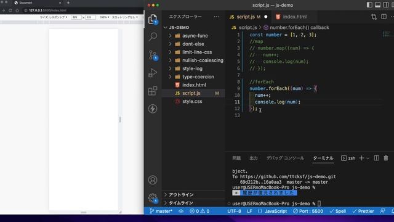
Task: Open throttling dropdown in device toolbar
Action: [125, 17]
